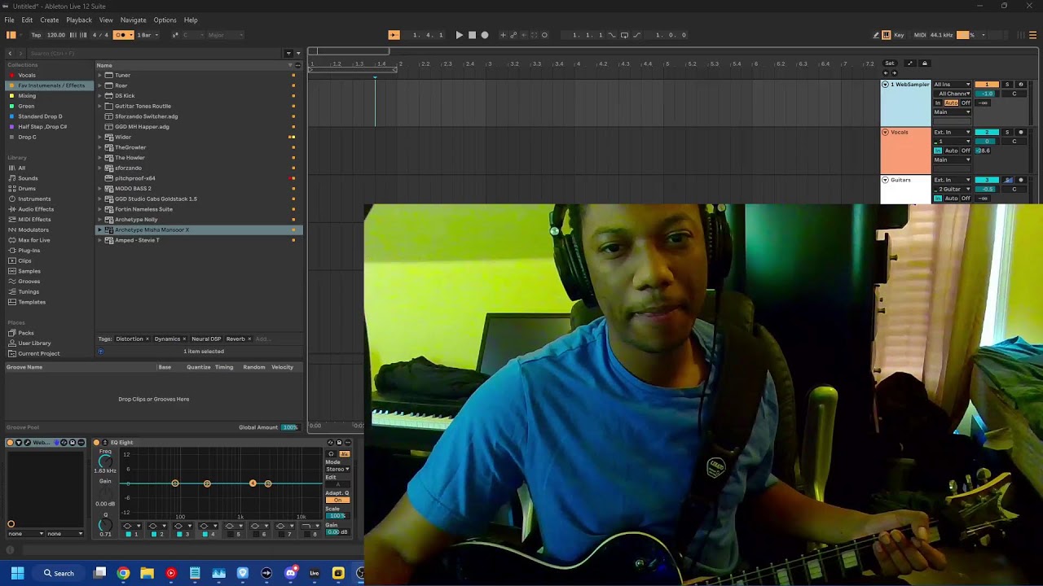This screenshot has width=1043, height=586.
Task: Open the Navigate menu
Action: pyautogui.click(x=134, y=20)
